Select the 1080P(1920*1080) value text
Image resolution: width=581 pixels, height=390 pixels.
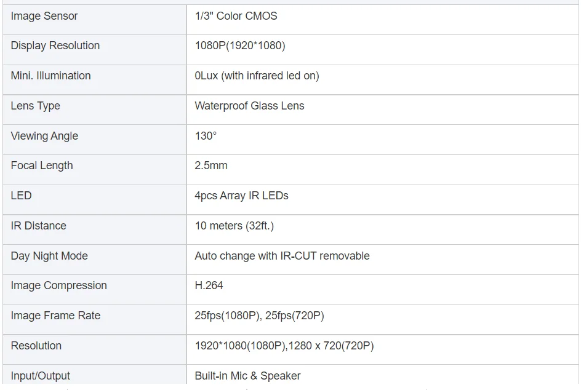(x=240, y=46)
